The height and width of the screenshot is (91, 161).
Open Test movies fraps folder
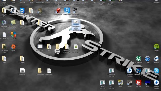(4, 47)
